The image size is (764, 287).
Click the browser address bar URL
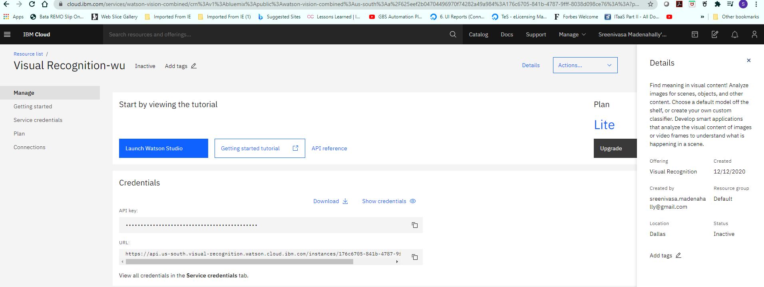[x=353, y=4]
